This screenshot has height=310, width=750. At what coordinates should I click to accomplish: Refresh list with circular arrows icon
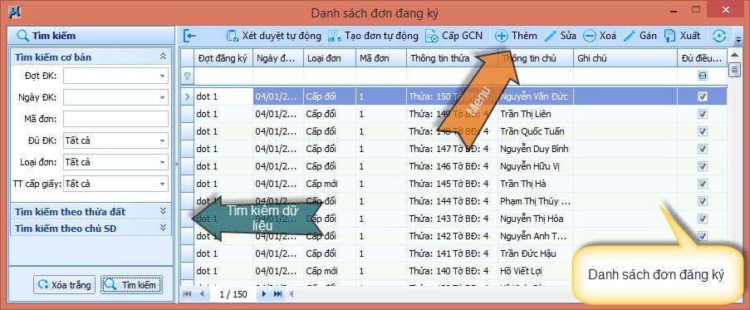point(719,36)
